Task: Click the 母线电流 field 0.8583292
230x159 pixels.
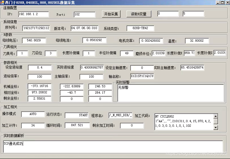Action: coord(94,40)
